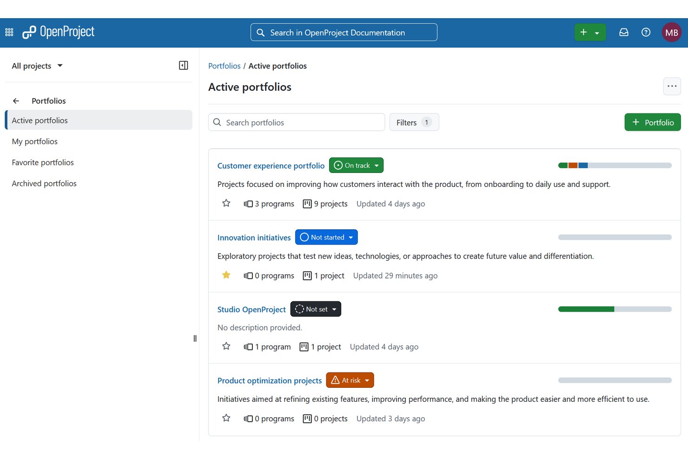Click the programs icon for Customer experience portfolio
688x459 pixels.
248,204
